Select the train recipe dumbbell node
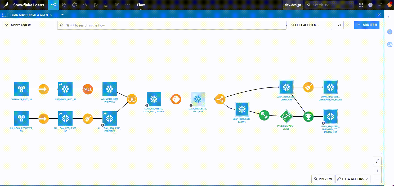Image resolution: width=394 pixels, height=186 pixels. coord(264,115)
